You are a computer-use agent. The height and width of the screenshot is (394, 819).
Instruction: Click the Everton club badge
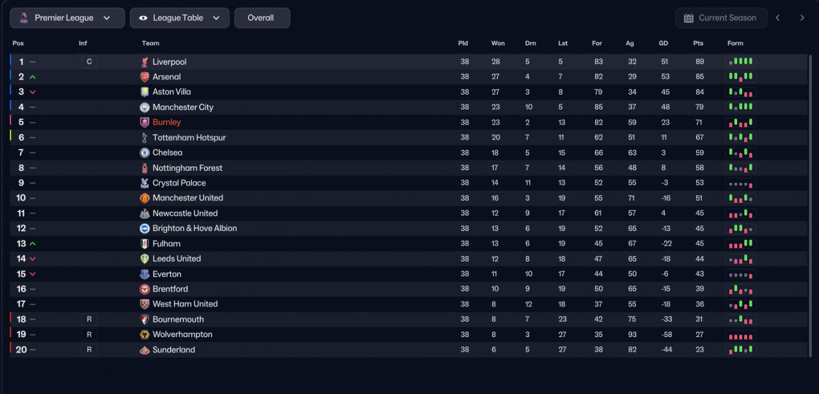[145, 274]
